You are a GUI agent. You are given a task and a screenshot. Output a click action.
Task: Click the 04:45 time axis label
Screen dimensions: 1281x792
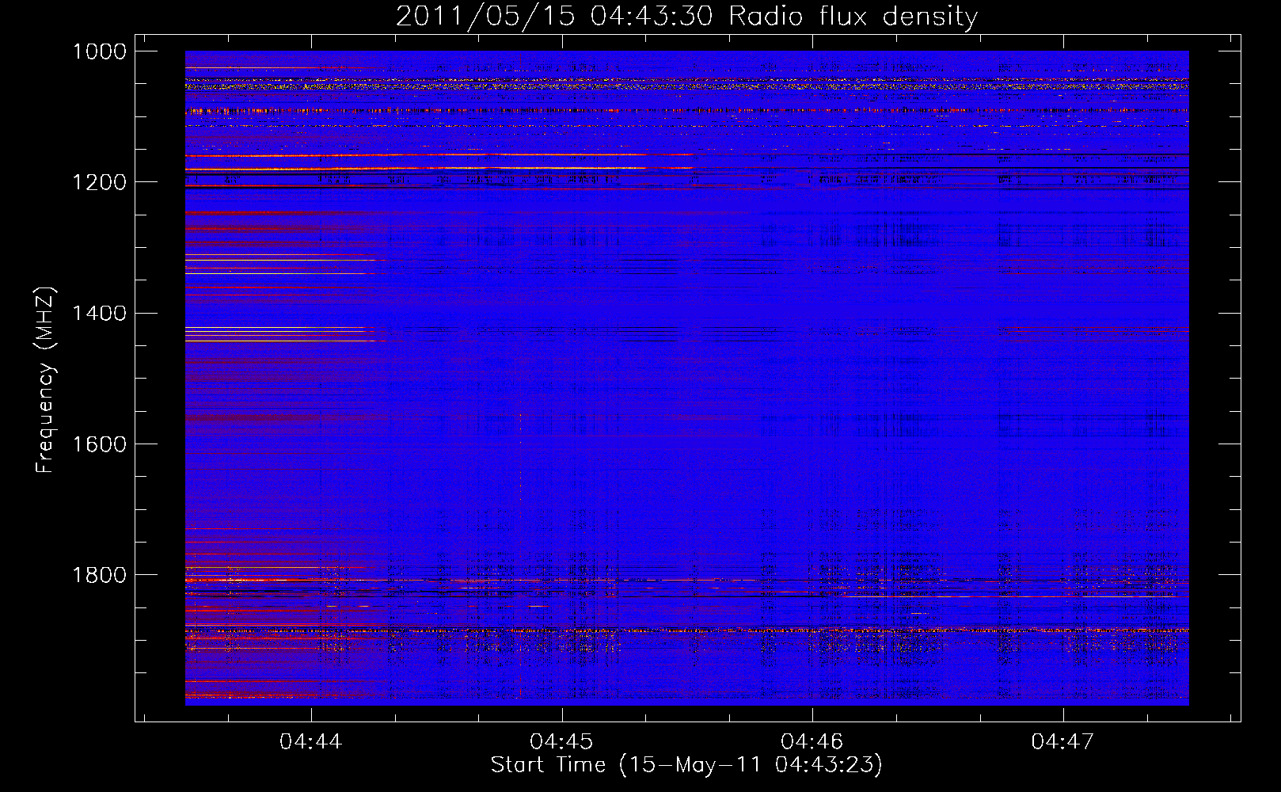coord(561,741)
